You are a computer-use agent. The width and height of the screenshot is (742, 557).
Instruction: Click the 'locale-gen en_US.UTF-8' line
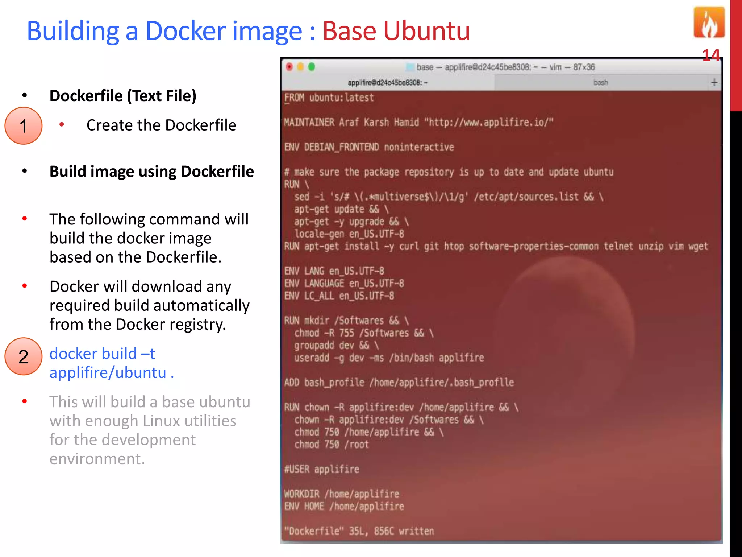[349, 234]
